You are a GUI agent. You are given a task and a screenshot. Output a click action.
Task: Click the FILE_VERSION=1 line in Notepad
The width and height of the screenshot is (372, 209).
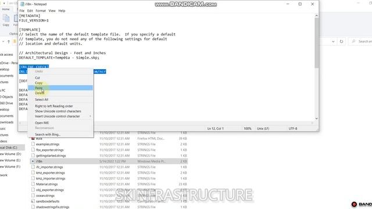pos(34,20)
